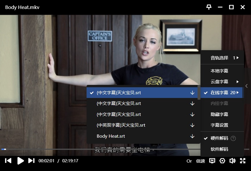Click help icon next to 硬件解码
The image size is (251, 171).
(x=233, y=138)
